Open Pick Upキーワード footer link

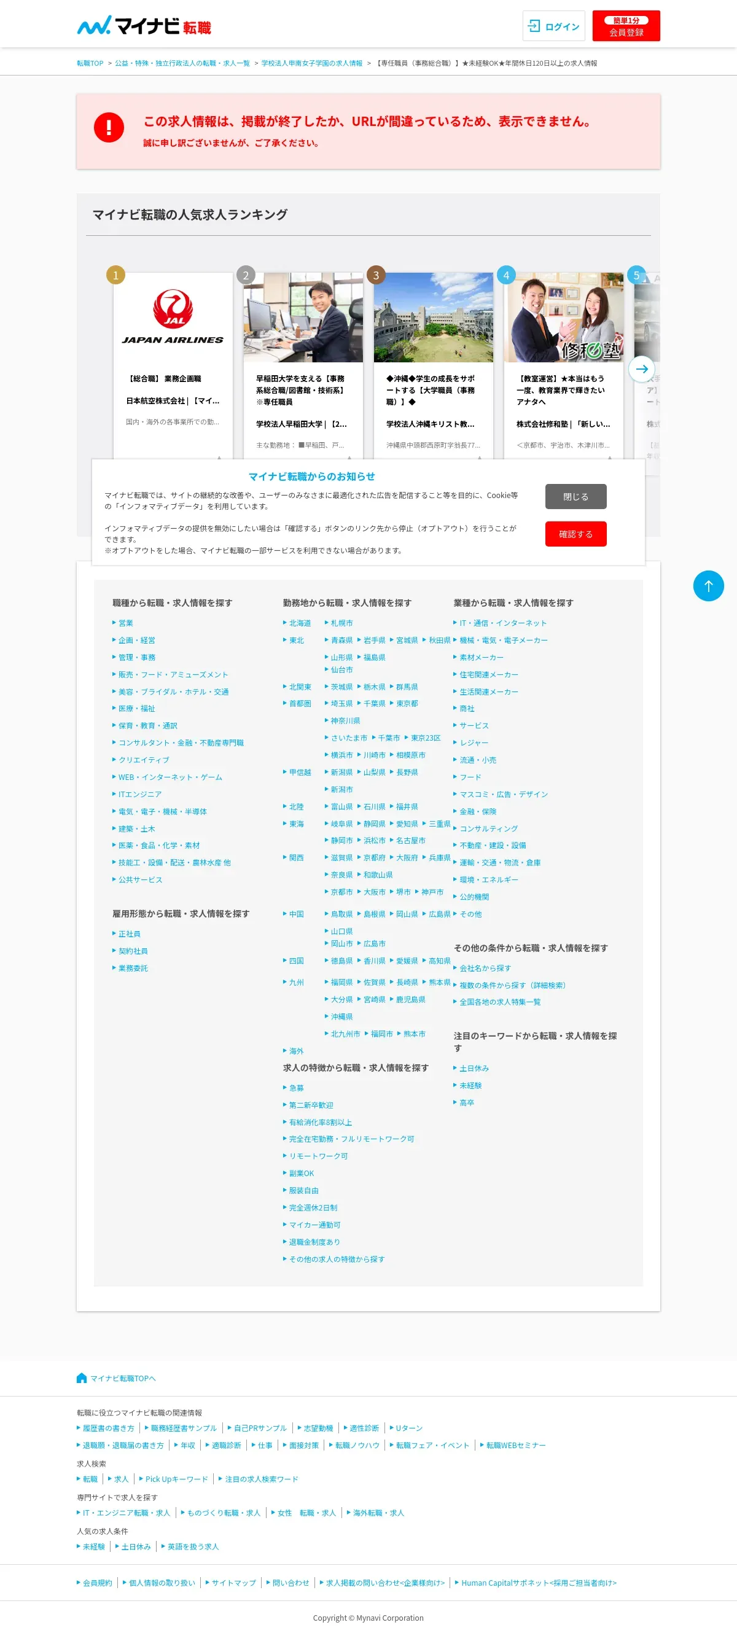(x=177, y=1479)
